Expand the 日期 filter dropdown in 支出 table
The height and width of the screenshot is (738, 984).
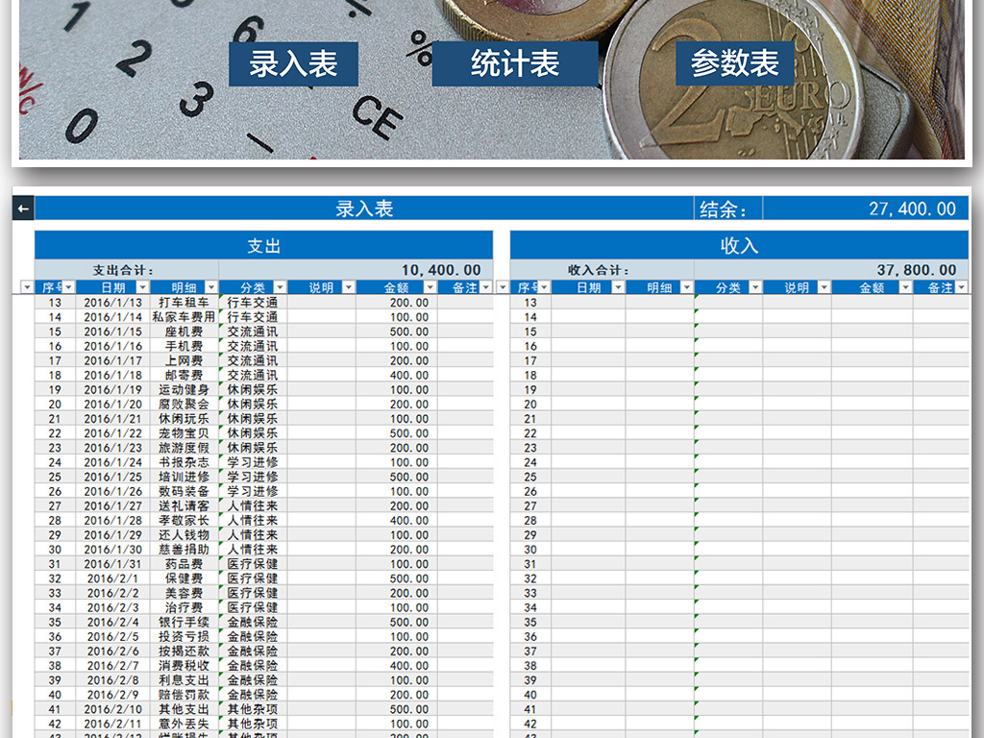142,287
